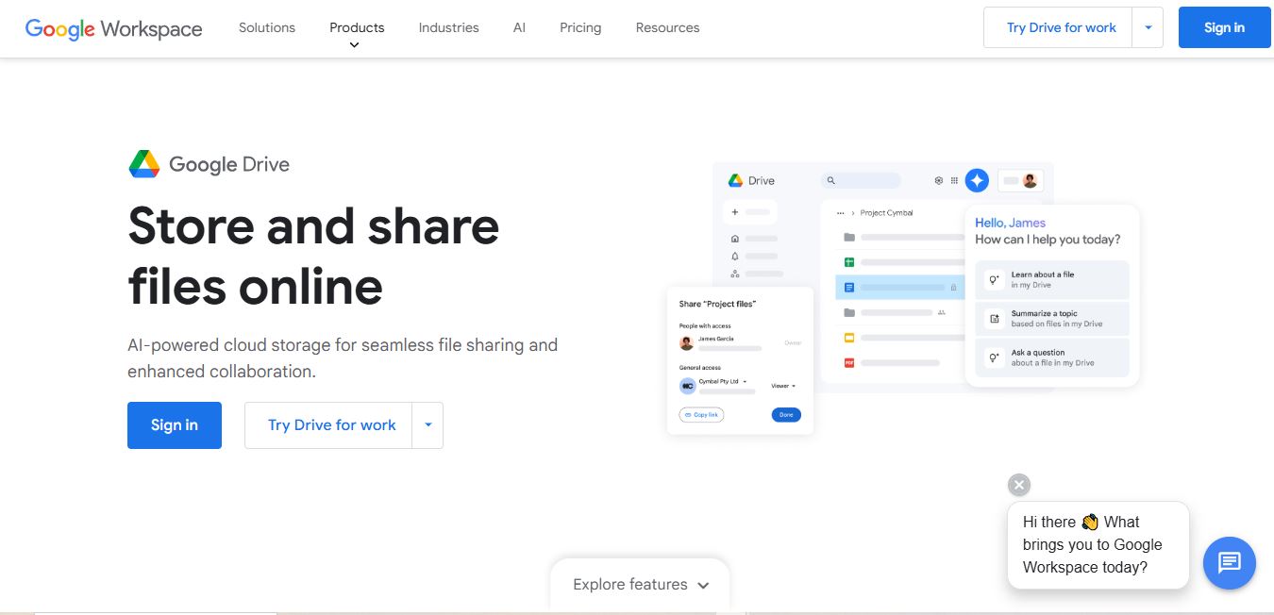Screen dimensions: 1274x615
Task: Click James Garcia's avatar in the share dialog
Action: click(x=687, y=342)
